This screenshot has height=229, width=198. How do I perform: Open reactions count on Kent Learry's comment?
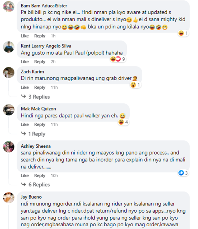[x=118, y=59]
